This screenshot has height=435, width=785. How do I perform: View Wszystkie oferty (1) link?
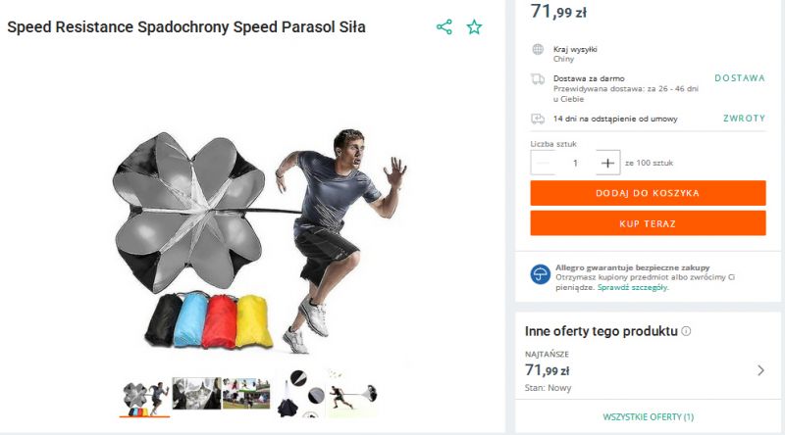pyautogui.click(x=649, y=417)
